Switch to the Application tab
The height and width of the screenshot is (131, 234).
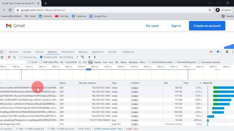click(x=98, y=52)
